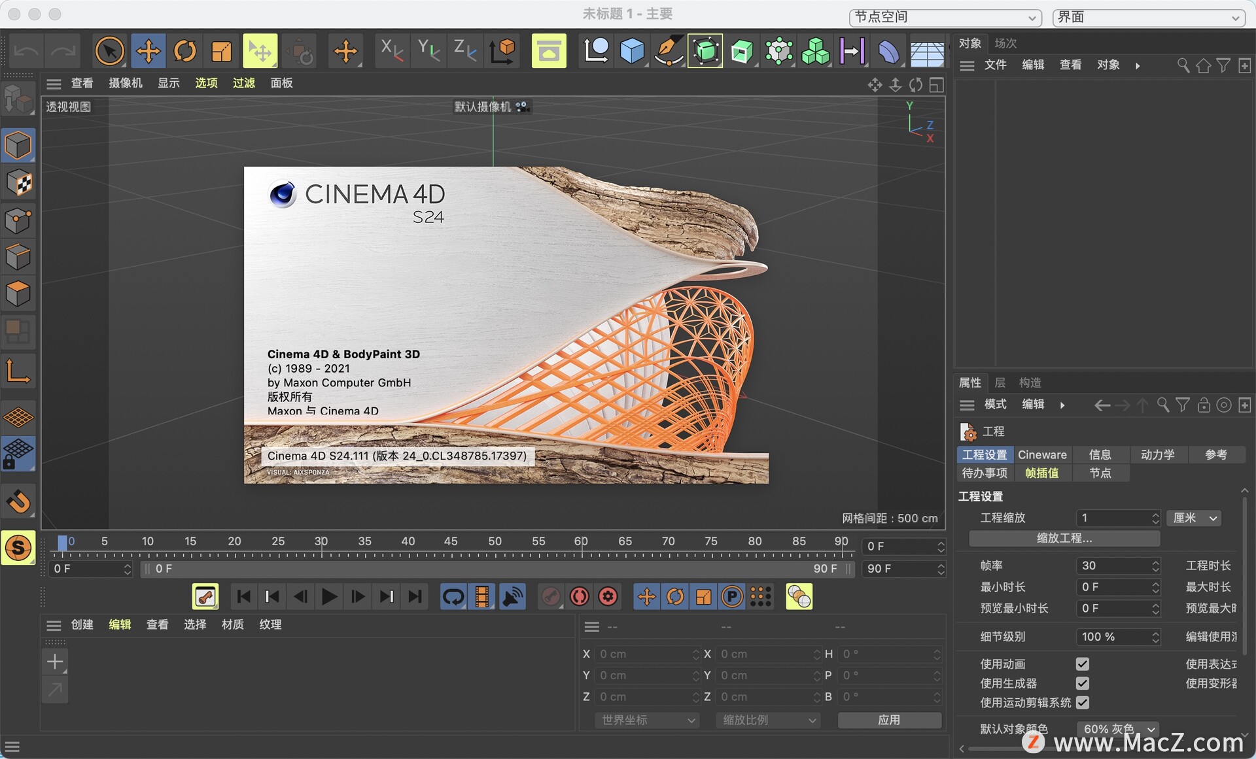1256x759 pixels.
Task: Switch to Model mode cube icon
Action: point(18,145)
